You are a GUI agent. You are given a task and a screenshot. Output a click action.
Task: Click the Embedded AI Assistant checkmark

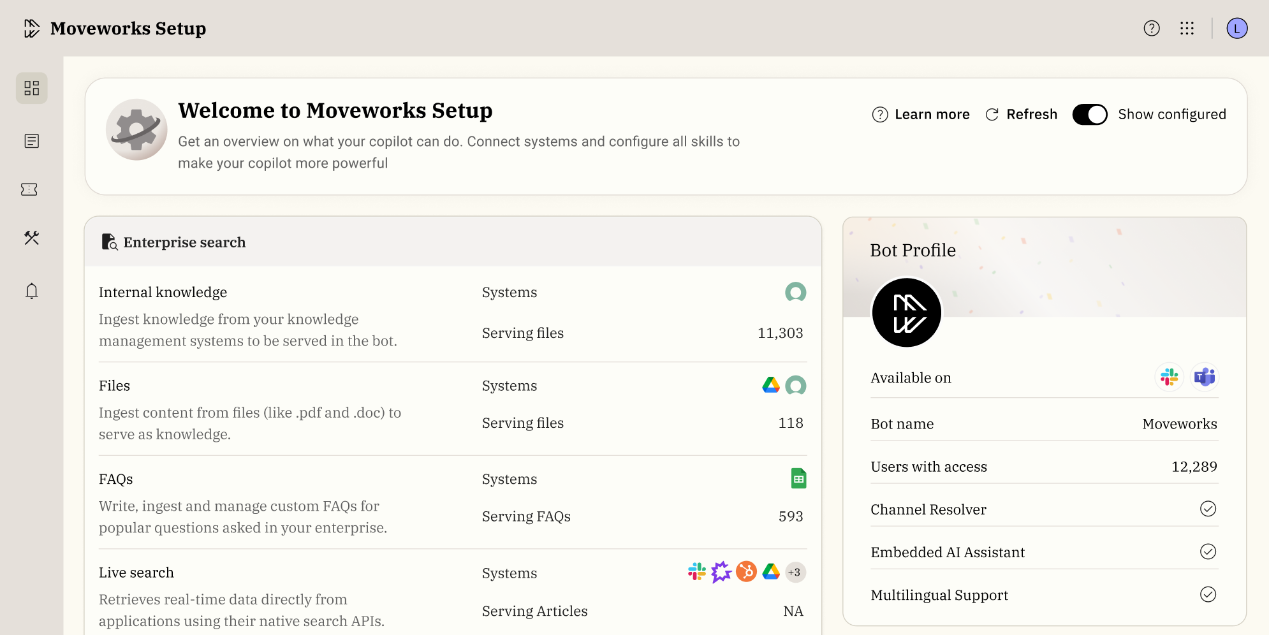[x=1208, y=551]
